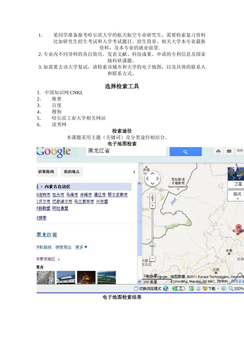This screenshot has width=244, height=345.
Task: Click the browser globe icon in status bar
Action: click(x=166, y=289)
